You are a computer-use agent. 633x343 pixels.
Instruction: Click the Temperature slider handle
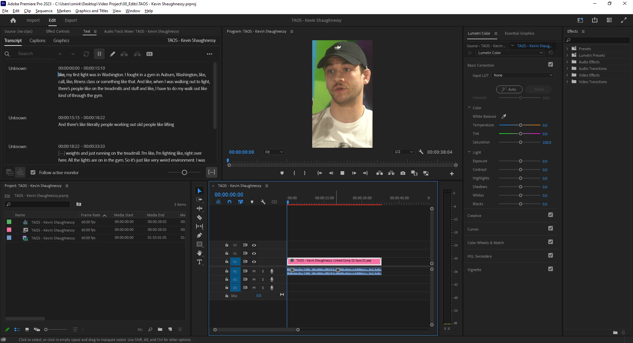point(521,125)
